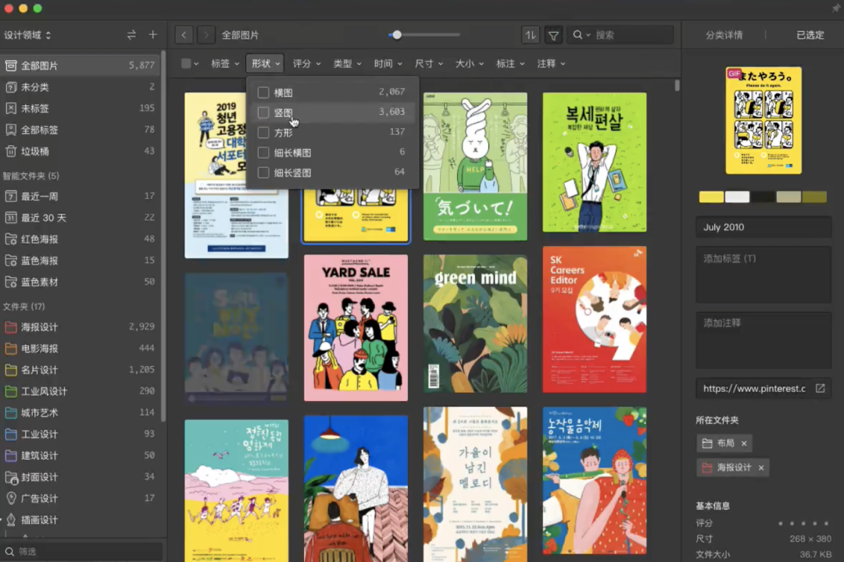
Task: Check the 竖图 shape filter checkbox
Action: coord(263,112)
